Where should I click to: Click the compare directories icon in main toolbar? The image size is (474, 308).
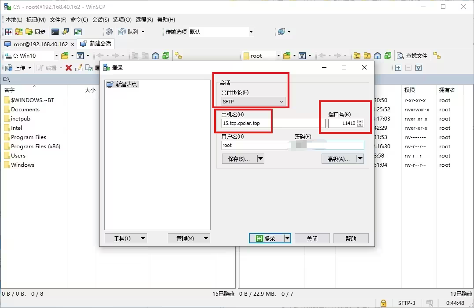click(x=9, y=32)
